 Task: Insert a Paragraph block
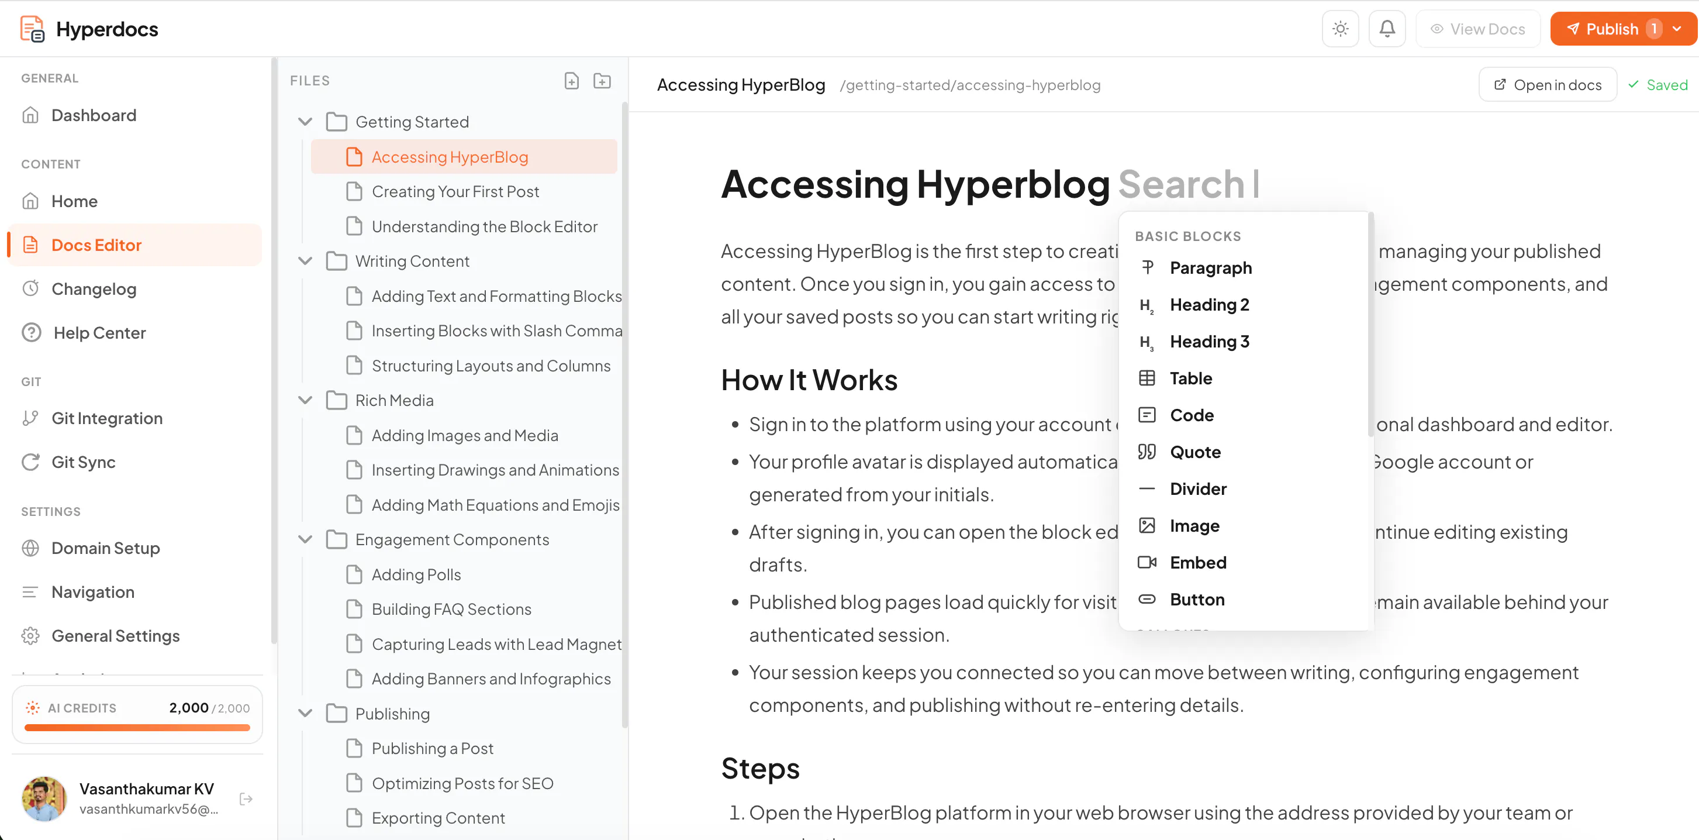pos(1244,267)
